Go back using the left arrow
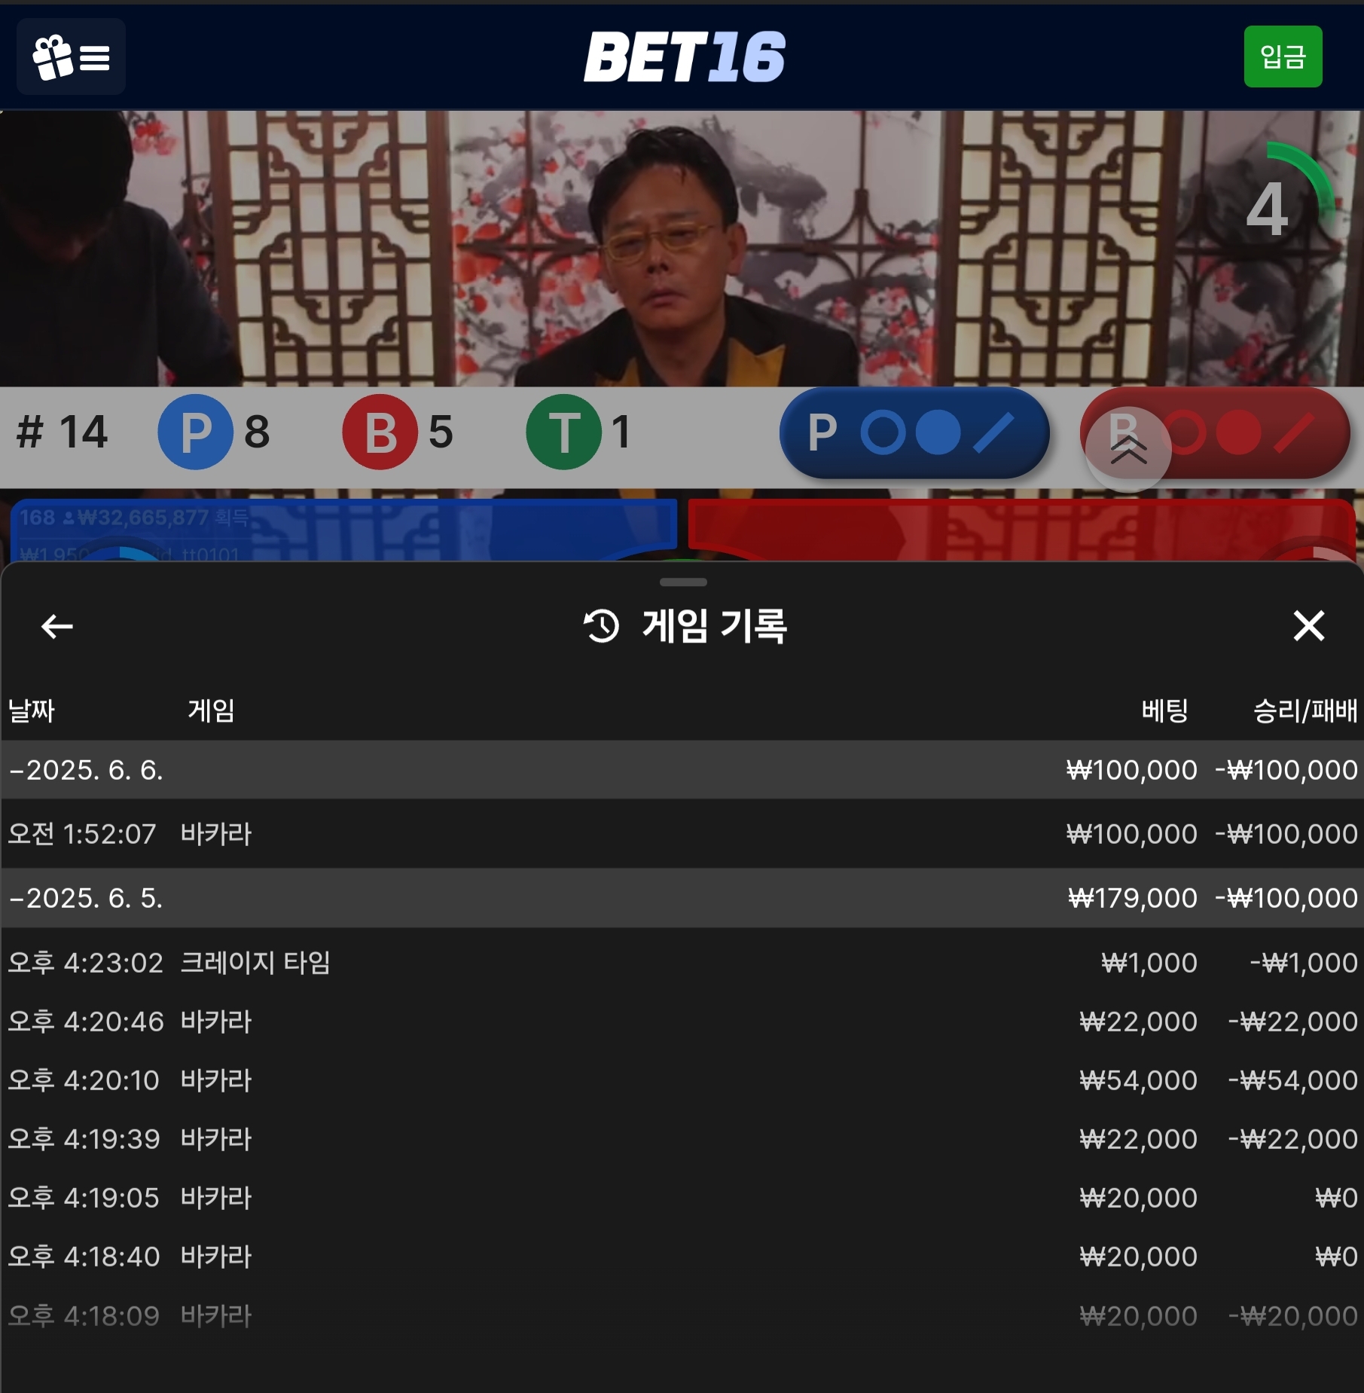Viewport: 1364px width, 1393px height. [x=56, y=626]
